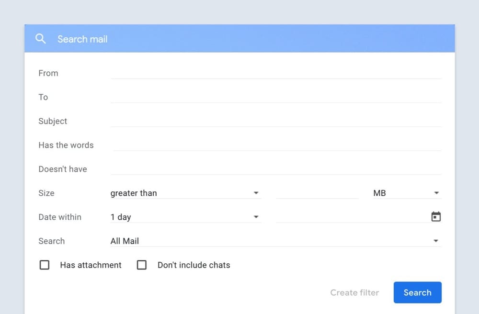Focus the Has the words field

275,145
